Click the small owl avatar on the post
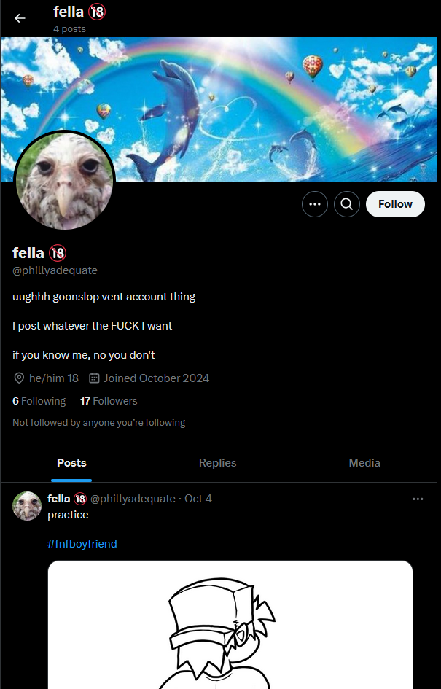Image resolution: width=441 pixels, height=689 pixels. pyautogui.click(x=27, y=506)
